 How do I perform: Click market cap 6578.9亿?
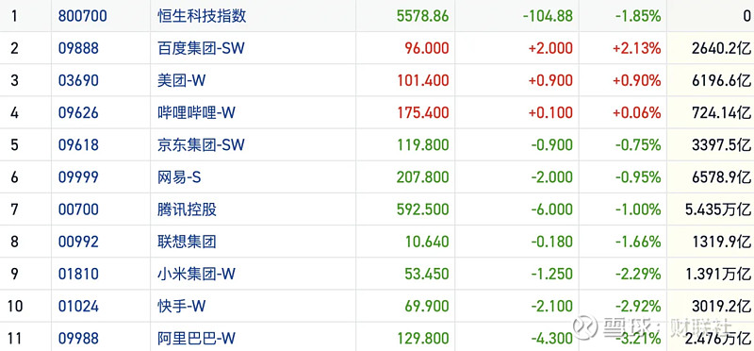tap(721, 177)
